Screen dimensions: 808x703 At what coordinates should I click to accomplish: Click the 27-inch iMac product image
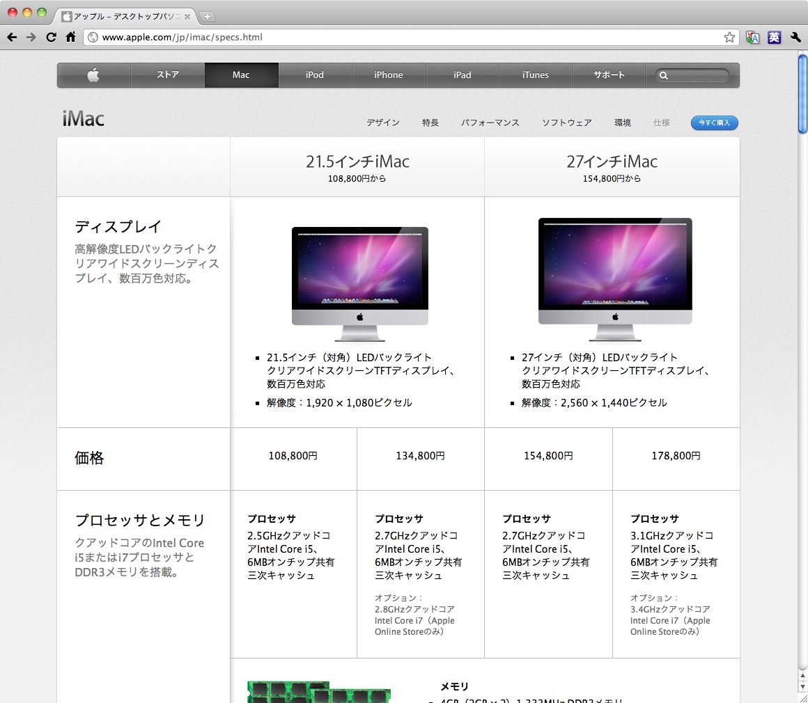click(x=615, y=279)
